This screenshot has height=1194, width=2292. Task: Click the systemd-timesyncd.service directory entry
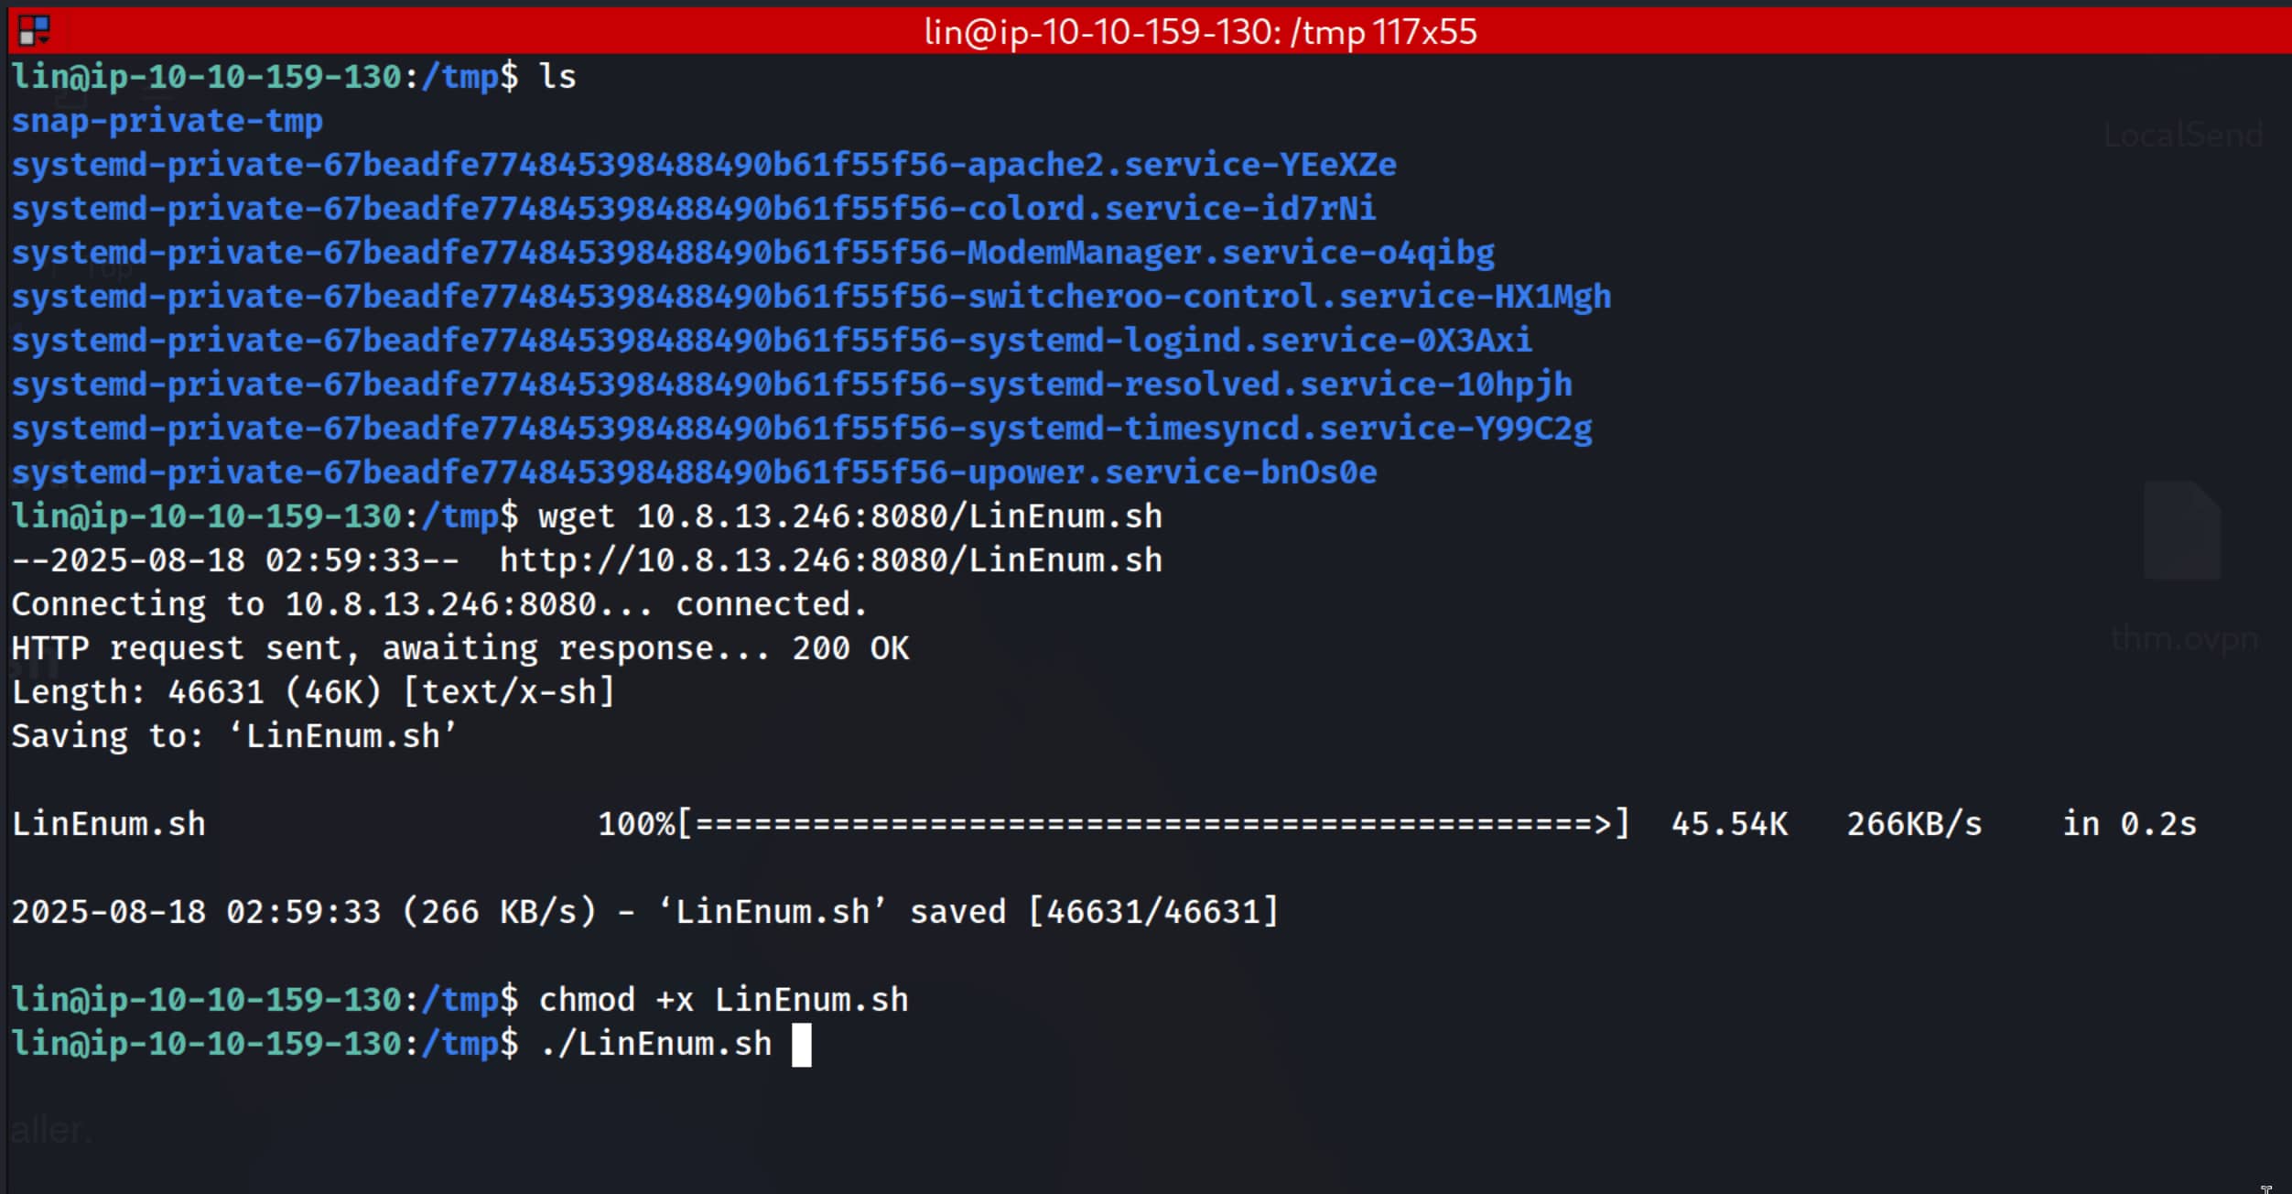coord(801,429)
